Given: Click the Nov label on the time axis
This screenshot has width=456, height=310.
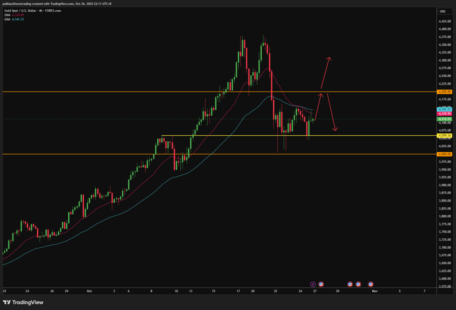Looking at the screenshot, I should point(375,291).
